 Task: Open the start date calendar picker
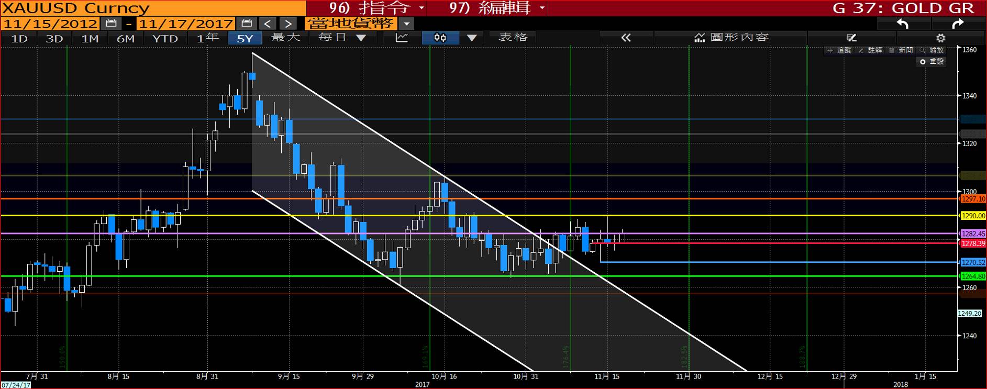pos(111,24)
